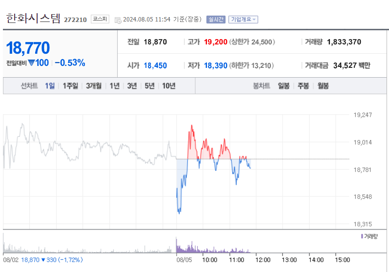
Task: Click the 19,014 y-axis label
Action: [x=363, y=143]
